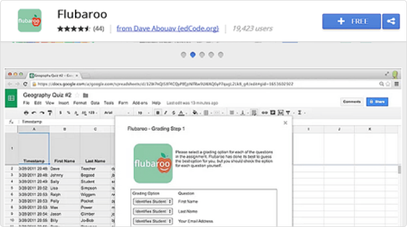This screenshot has height=227, width=407.
Task: Click the green Sheets home icon
Action: [x=11, y=98]
